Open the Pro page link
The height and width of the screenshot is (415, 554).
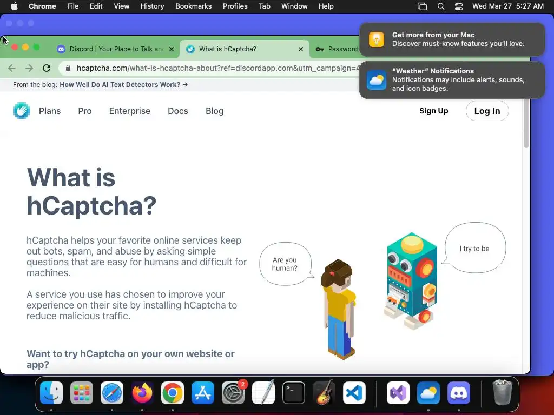85,111
